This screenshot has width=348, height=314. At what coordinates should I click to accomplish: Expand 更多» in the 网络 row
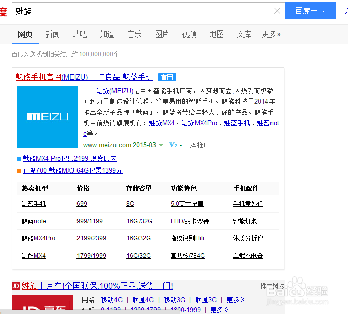[235, 300]
